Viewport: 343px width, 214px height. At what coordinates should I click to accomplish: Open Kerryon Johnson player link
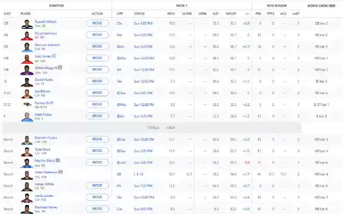click(x=47, y=45)
